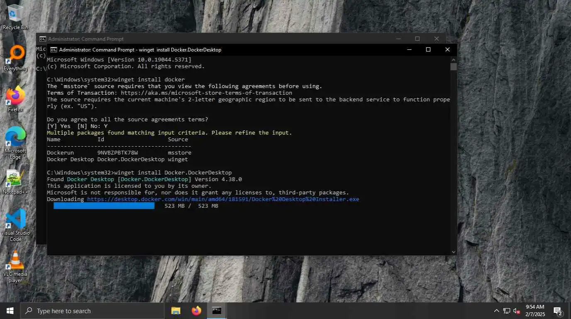The width and height of the screenshot is (571, 319).
Task: Click the front Command Prompt title bar icon
Action: tap(54, 49)
